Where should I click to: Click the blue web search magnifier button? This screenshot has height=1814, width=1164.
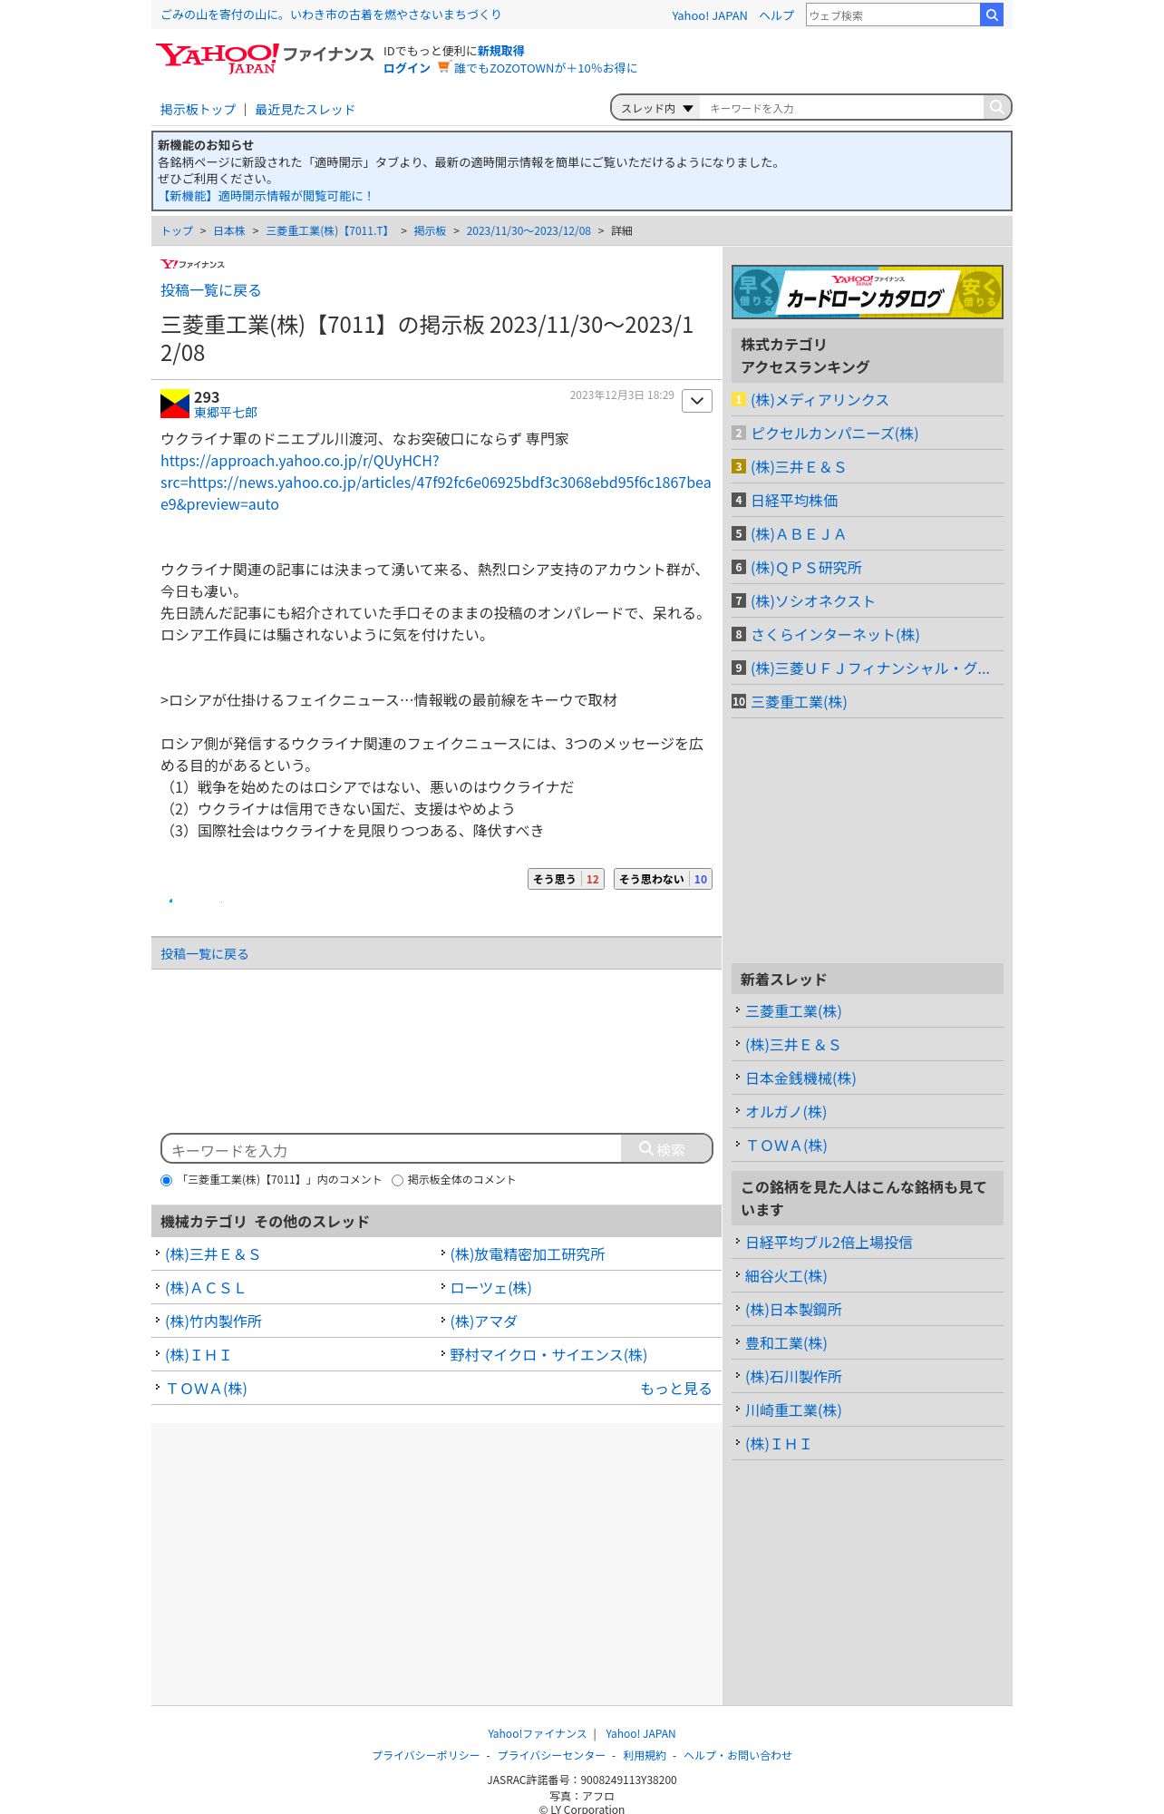point(992,15)
